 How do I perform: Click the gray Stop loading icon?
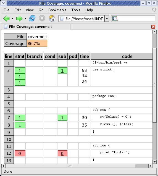42,19
